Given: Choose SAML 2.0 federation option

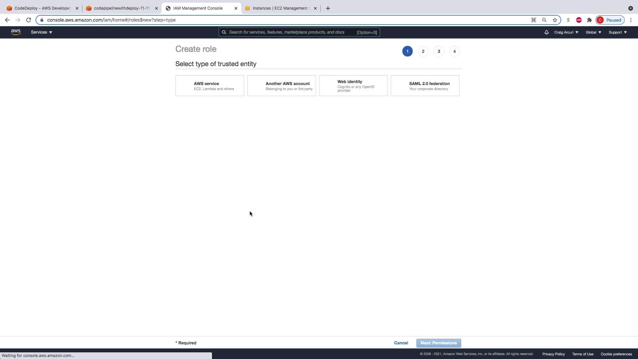Looking at the screenshot, I should coord(425,86).
